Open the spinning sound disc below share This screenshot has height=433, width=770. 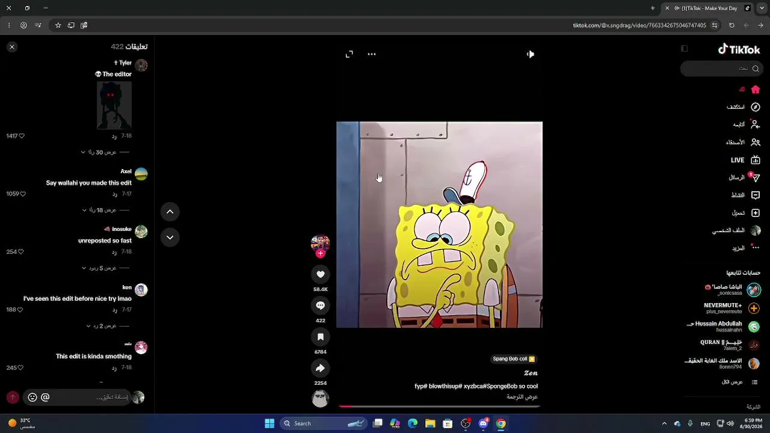tap(320, 398)
